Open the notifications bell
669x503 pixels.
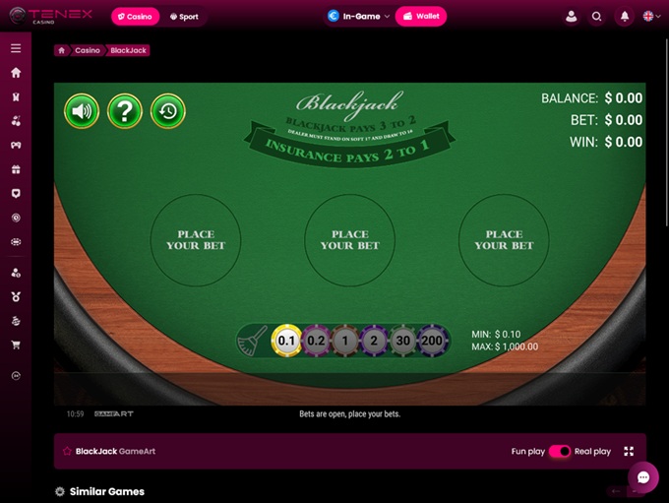pyautogui.click(x=624, y=17)
